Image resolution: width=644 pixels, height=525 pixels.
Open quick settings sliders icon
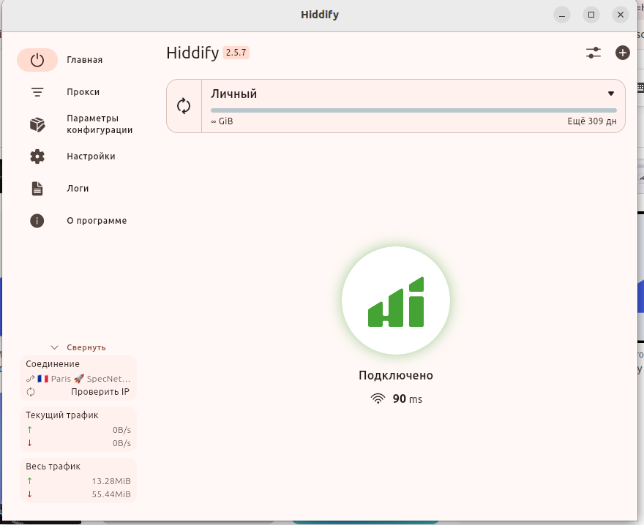click(593, 53)
